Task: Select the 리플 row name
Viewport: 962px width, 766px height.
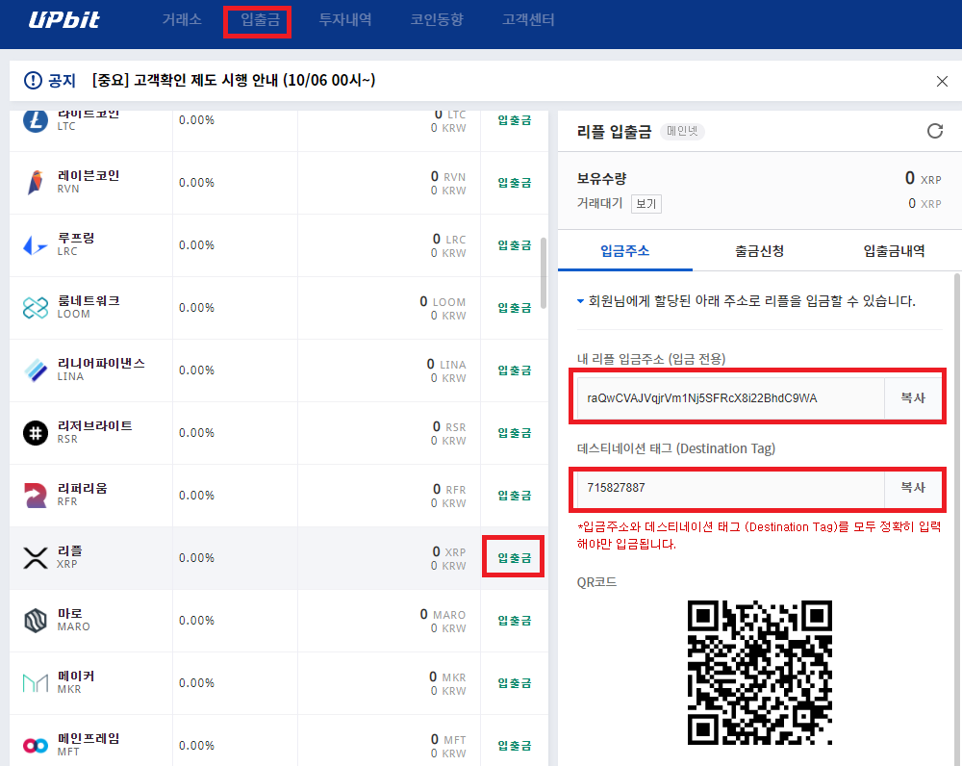Action: coord(70,551)
